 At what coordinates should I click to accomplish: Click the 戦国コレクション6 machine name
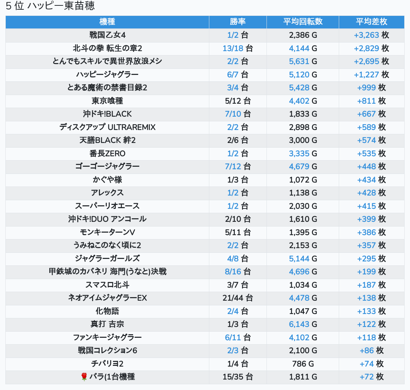[107, 351]
